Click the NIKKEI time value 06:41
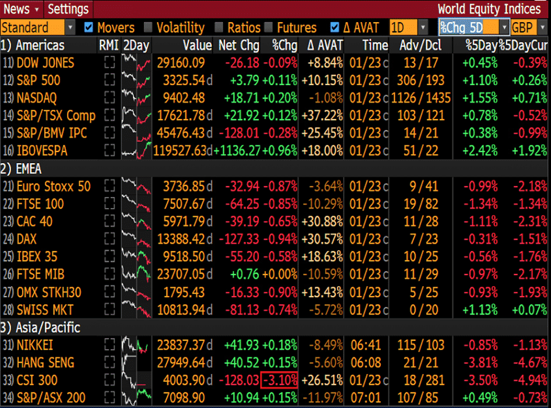The height and width of the screenshot is (408, 551). tap(366, 345)
